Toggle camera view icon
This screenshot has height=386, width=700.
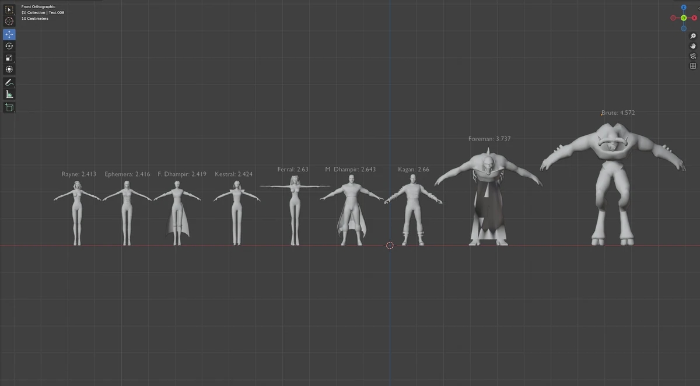click(x=693, y=56)
